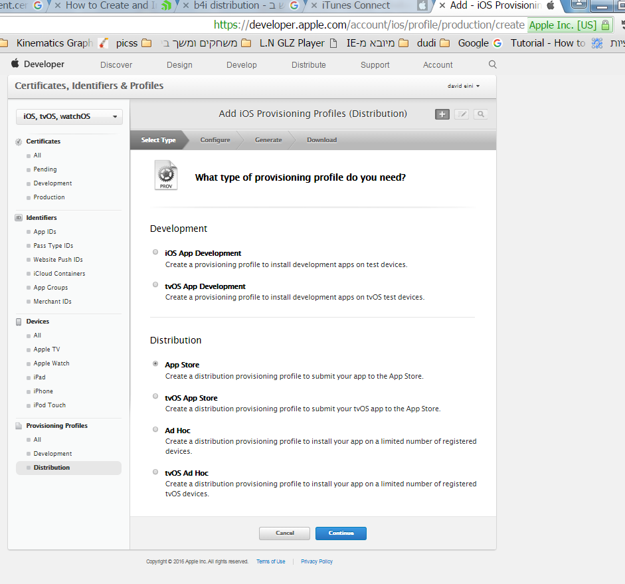Switch to the b4i distribution browser tab
This screenshot has width=625, height=584.
coord(239,5)
